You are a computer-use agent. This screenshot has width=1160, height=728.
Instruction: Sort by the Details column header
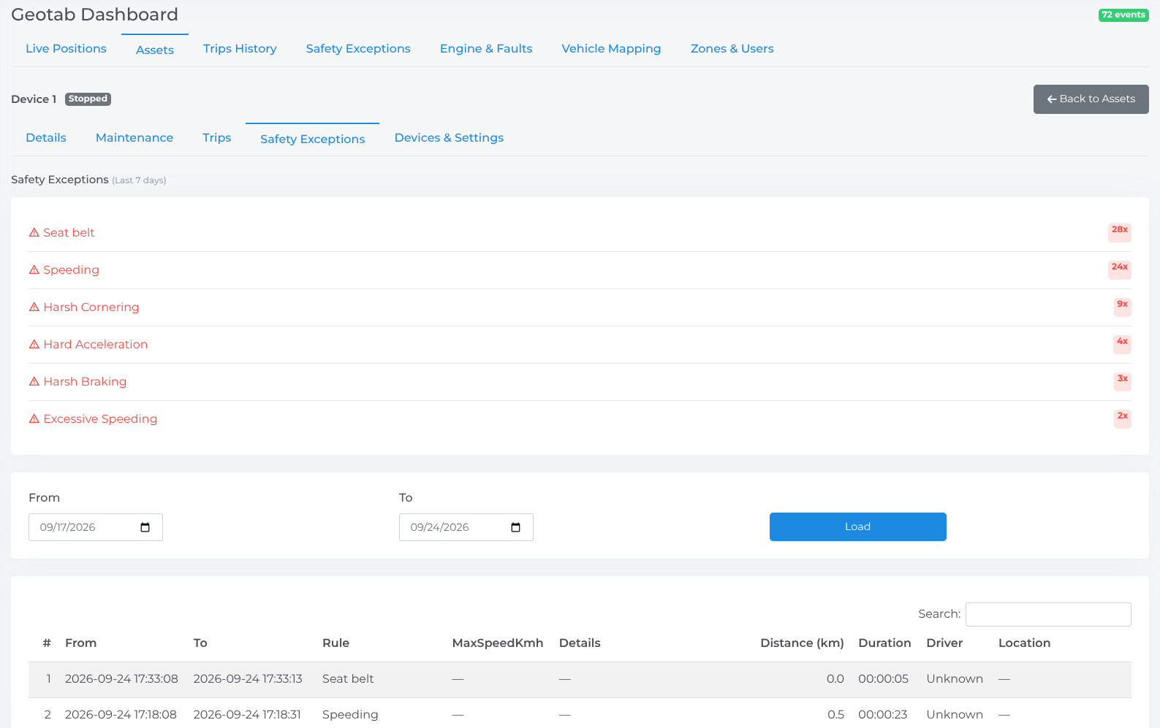pos(580,643)
